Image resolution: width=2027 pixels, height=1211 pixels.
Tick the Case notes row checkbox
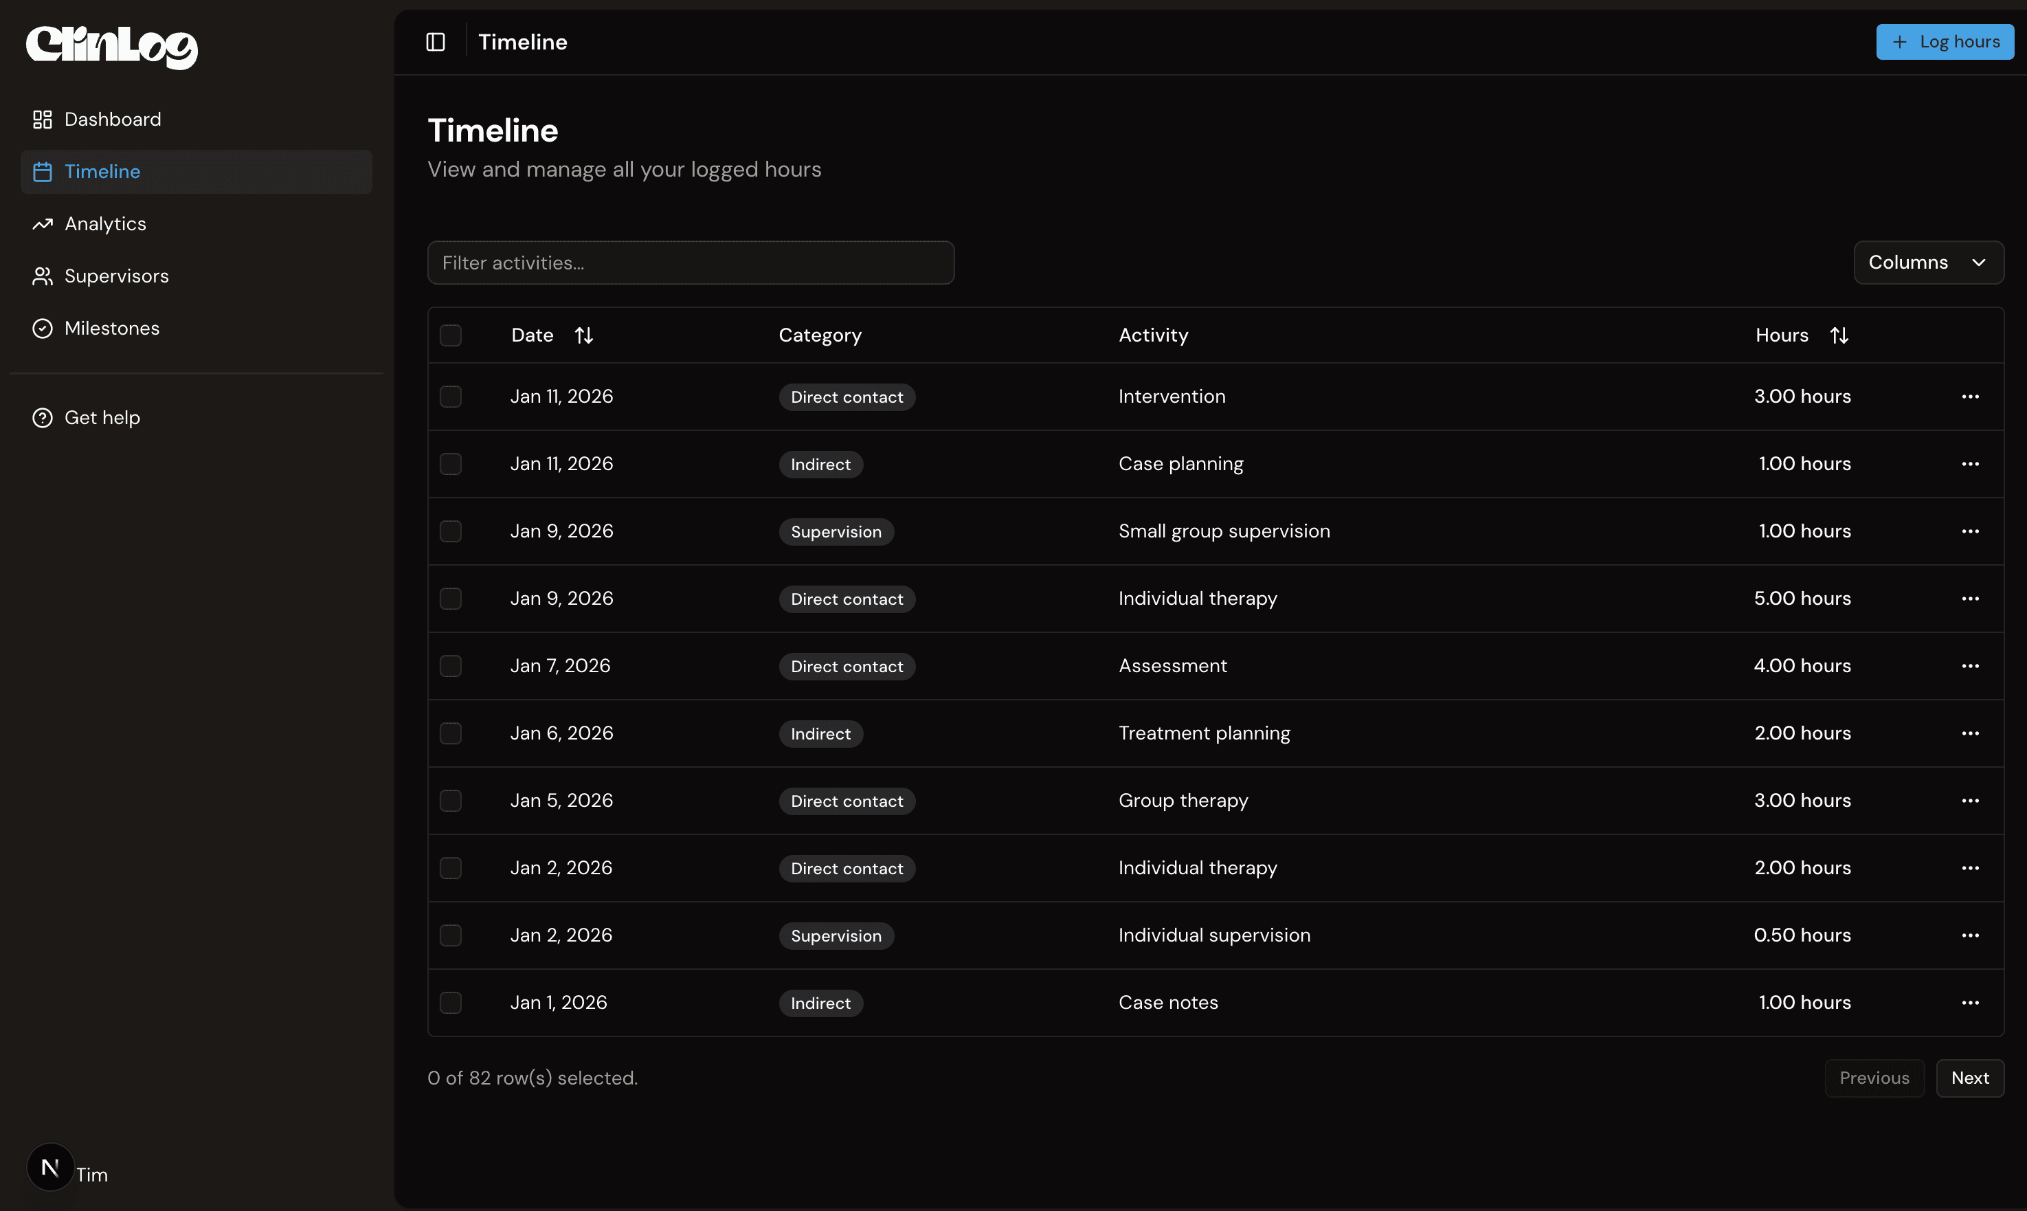point(450,1003)
